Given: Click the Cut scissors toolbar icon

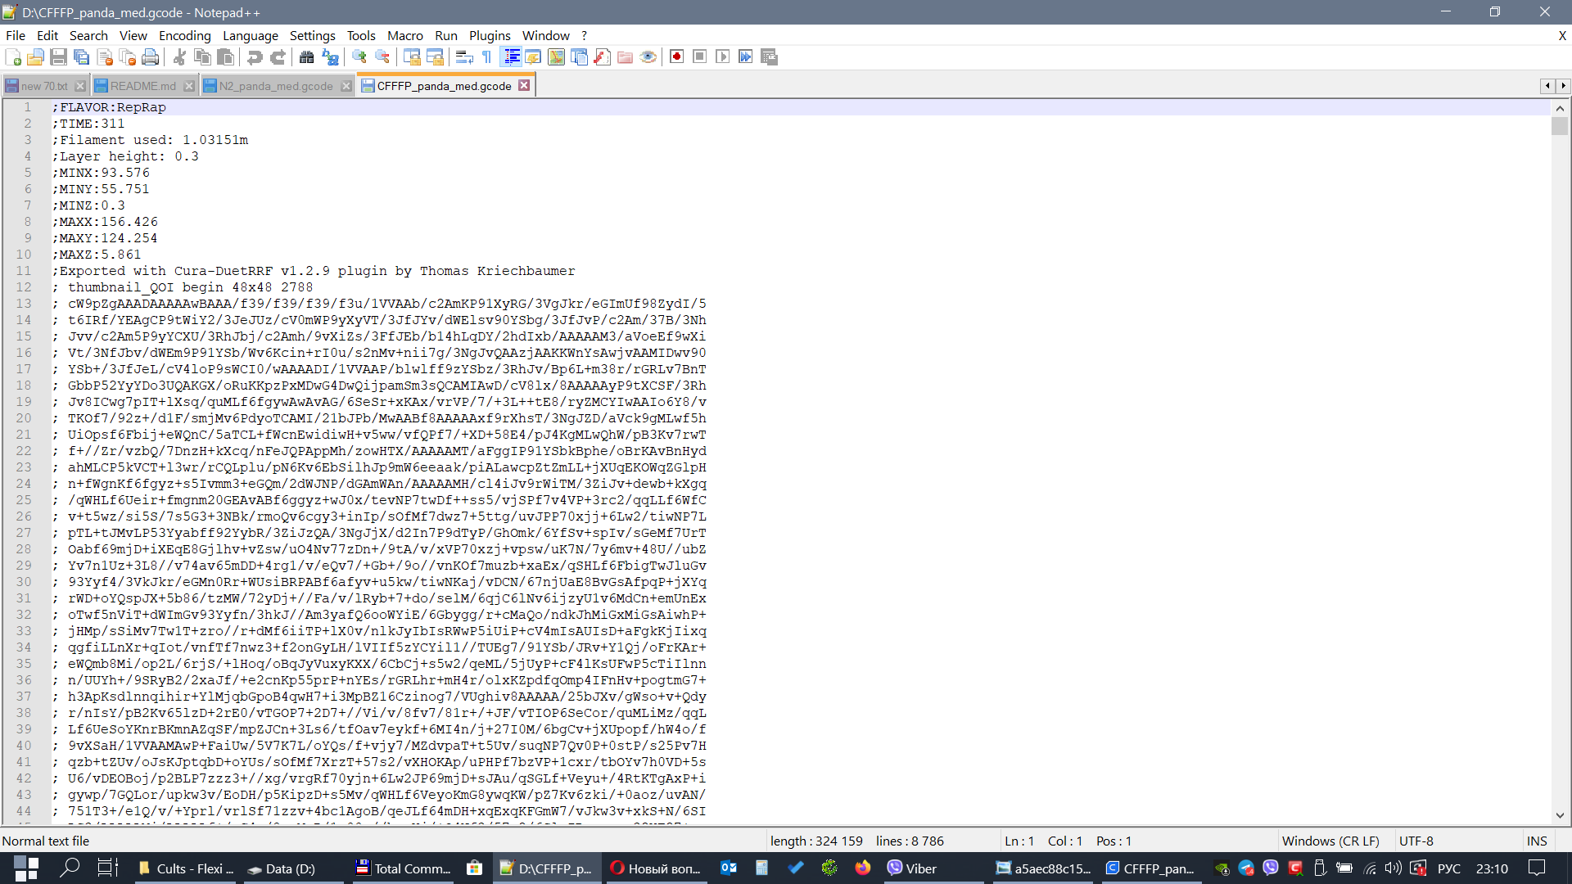Looking at the screenshot, I should tap(179, 57).
